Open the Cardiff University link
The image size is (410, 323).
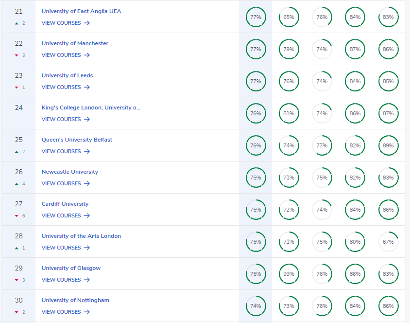point(65,204)
